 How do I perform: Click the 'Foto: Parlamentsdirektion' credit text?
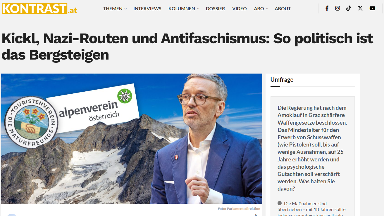point(239,209)
